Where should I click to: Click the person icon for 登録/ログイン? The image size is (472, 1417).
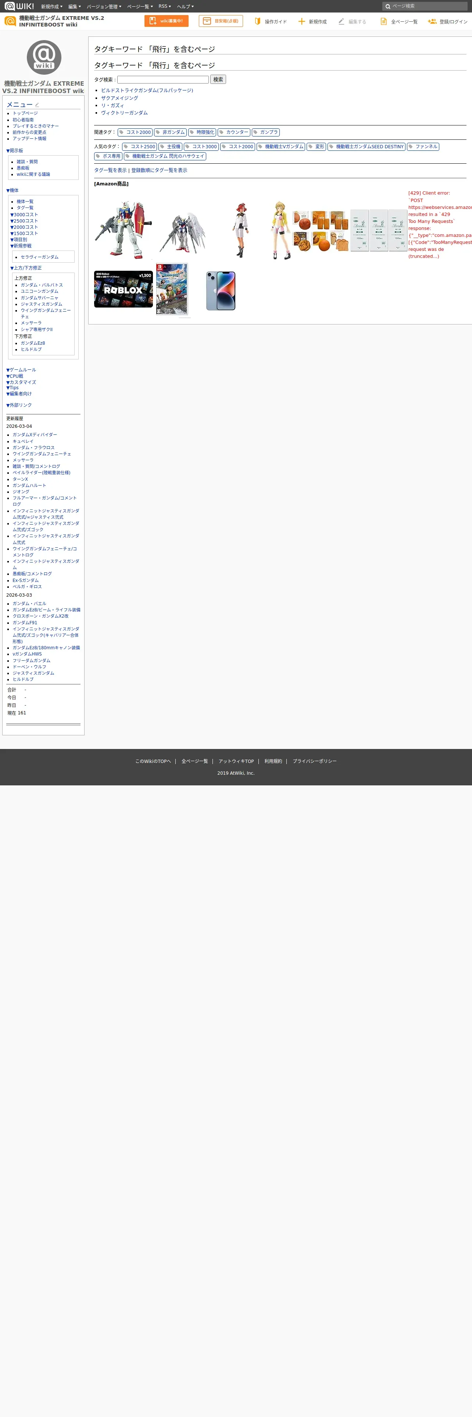point(432,21)
